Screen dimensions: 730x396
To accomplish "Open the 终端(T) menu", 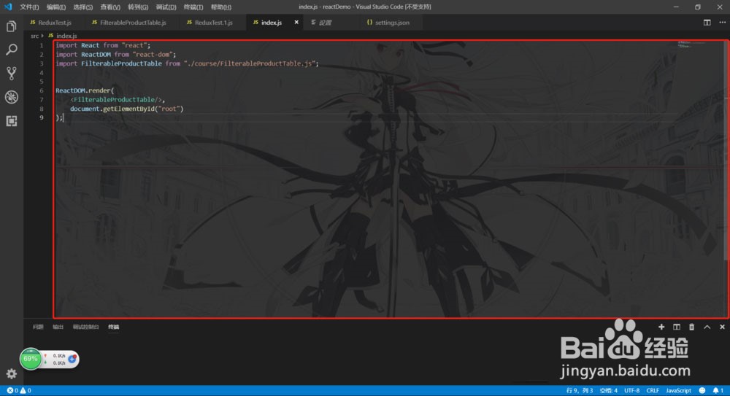I will pyautogui.click(x=193, y=7).
